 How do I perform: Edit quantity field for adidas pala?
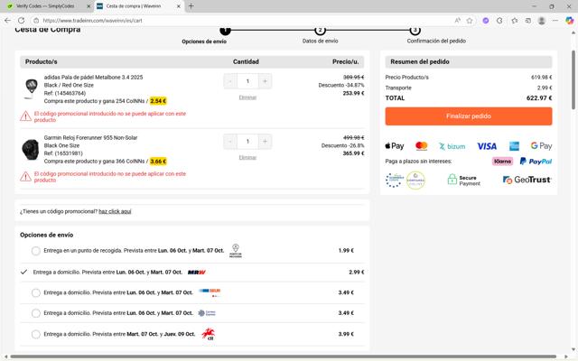tap(247, 81)
